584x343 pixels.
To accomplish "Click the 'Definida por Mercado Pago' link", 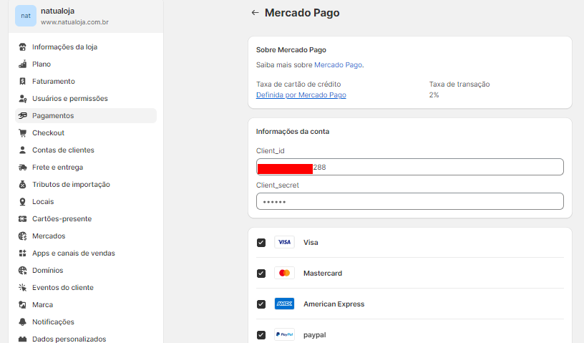I will pyautogui.click(x=301, y=95).
